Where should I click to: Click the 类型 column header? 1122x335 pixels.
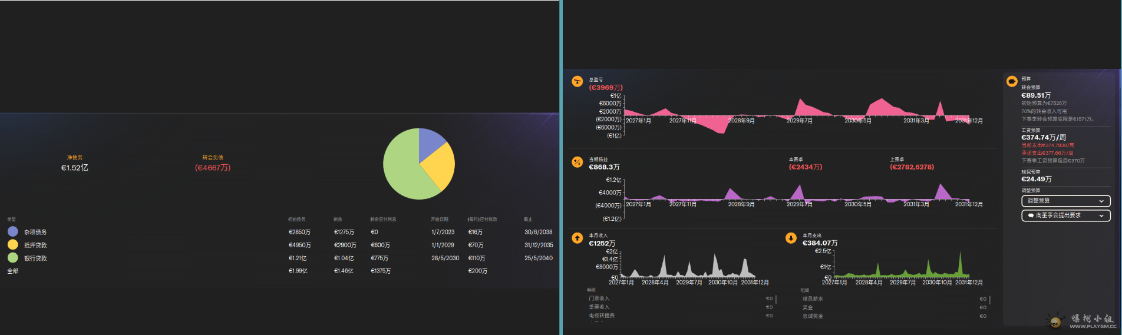click(12, 219)
